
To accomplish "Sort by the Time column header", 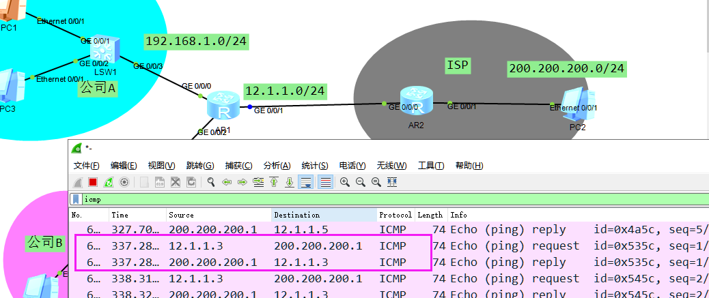I will point(120,215).
